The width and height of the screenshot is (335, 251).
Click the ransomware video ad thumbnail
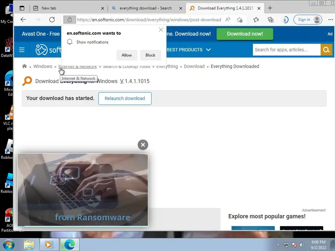pyautogui.click(x=83, y=190)
